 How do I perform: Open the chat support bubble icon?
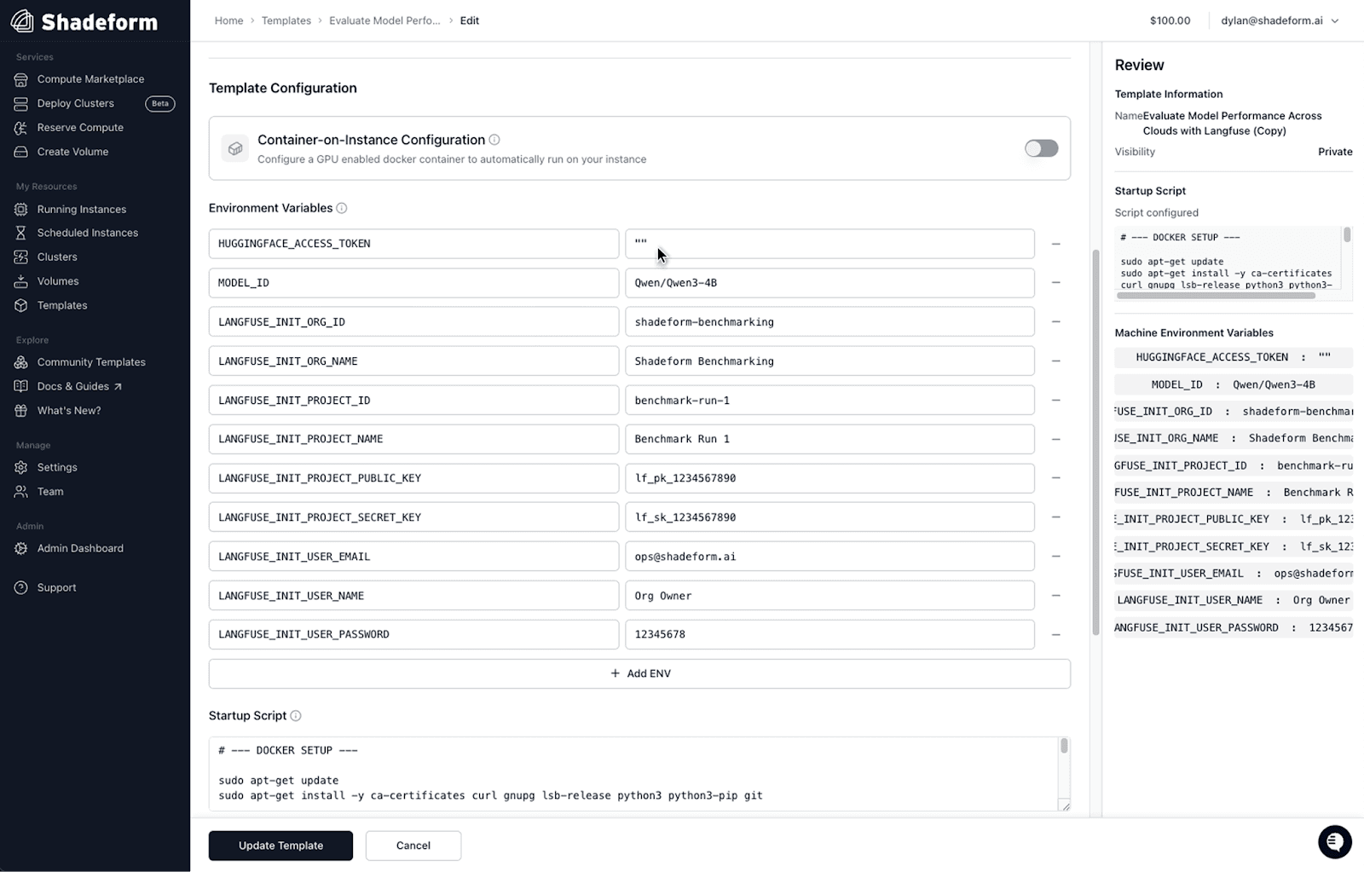[1334, 842]
